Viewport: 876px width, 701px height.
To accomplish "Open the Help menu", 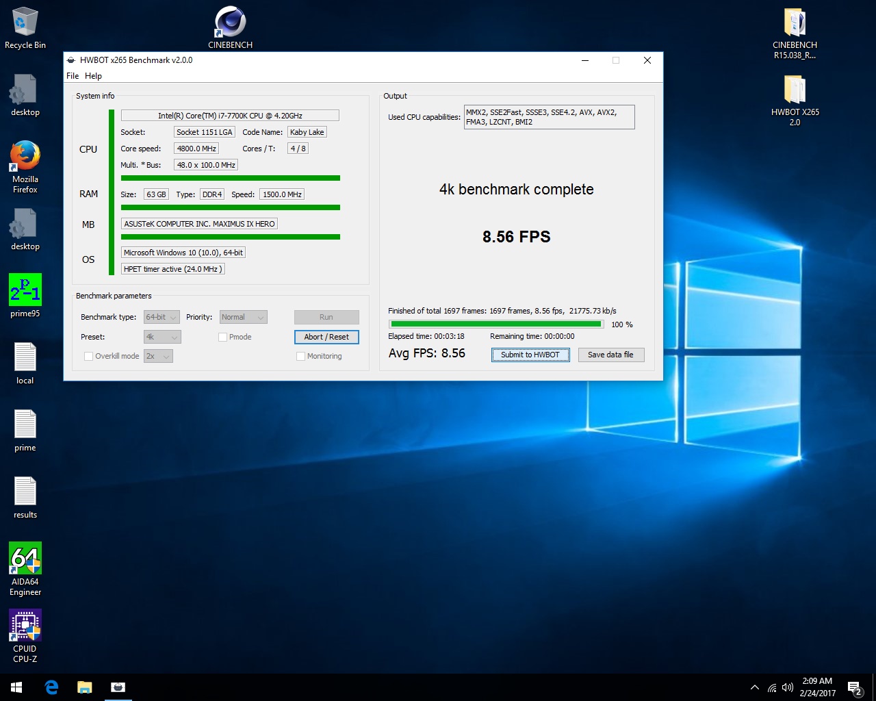I will (x=93, y=76).
